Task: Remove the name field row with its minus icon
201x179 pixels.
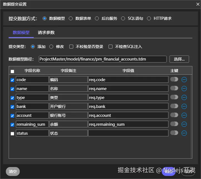Action: pyautogui.click(x=184, y=88)
